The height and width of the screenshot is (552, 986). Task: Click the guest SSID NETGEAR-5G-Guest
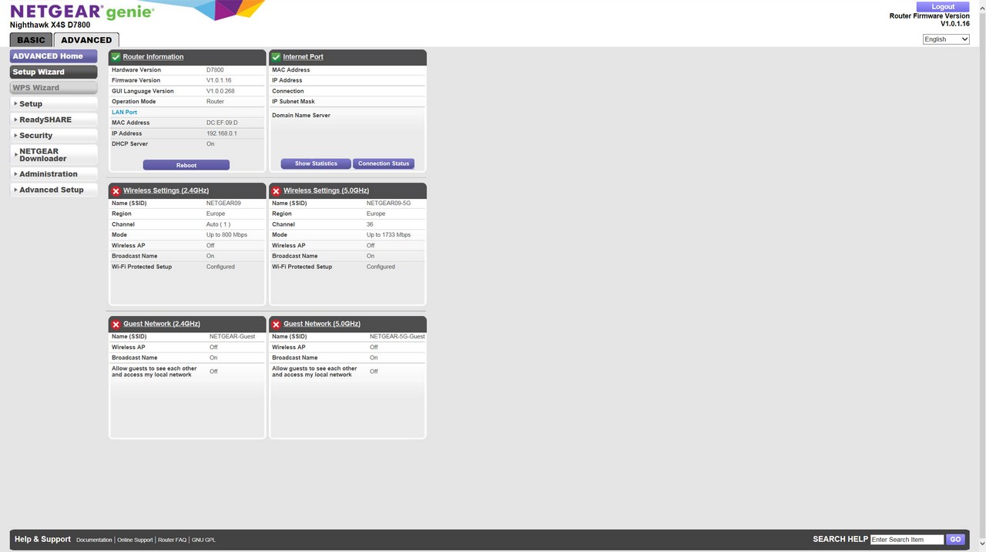click(397, 337)
